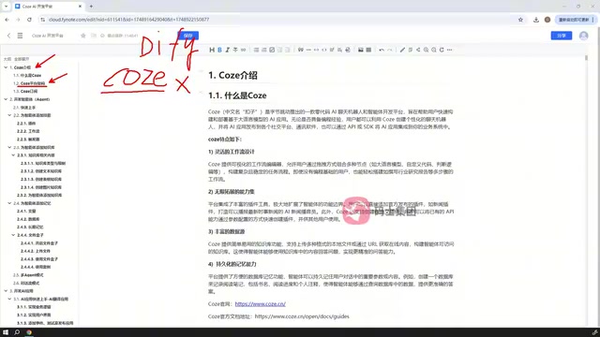Go to outline item '1.1. 什么是Coze'

tap(27, 75)
